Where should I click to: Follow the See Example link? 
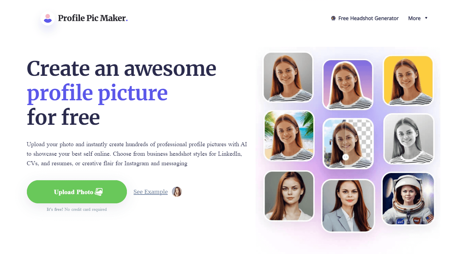pos(151,192)
